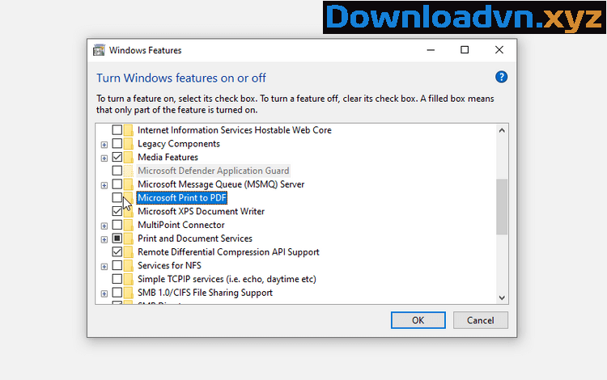Click the Services for NFS folder icon

[x=129, y=265]
